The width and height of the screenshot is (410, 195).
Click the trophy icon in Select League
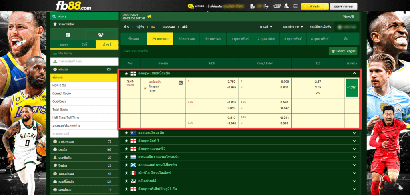click(x=333, y=51)
